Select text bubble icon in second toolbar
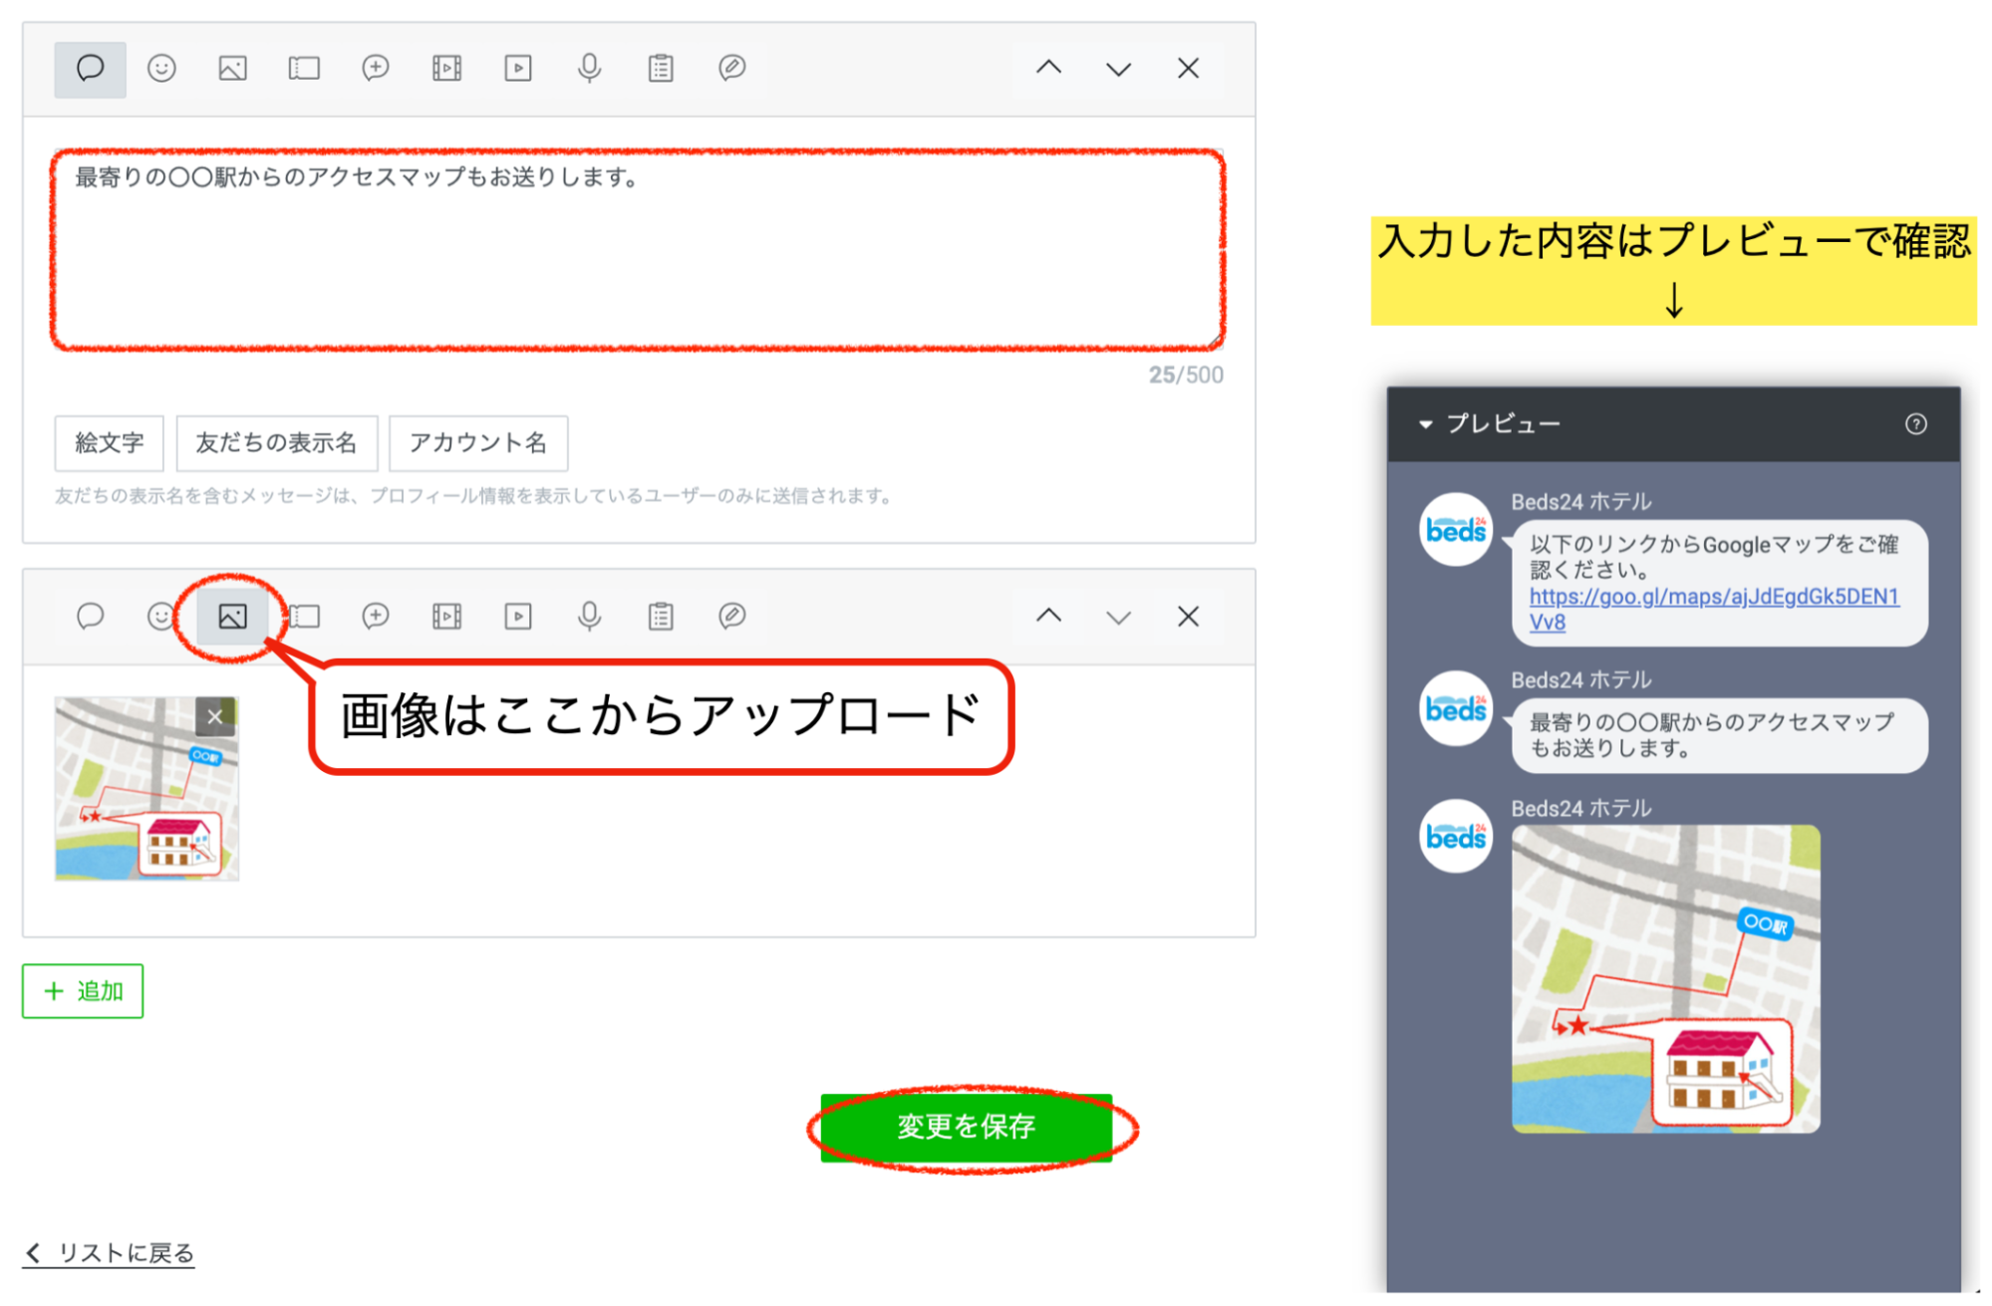The height and width of the screenshot is (1306, 1992). click(91, 617)
